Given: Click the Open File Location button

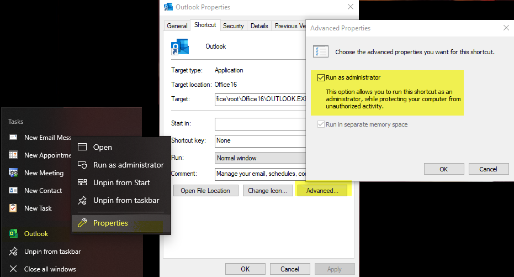Looking at the screenshot, I should pos(205,191).
